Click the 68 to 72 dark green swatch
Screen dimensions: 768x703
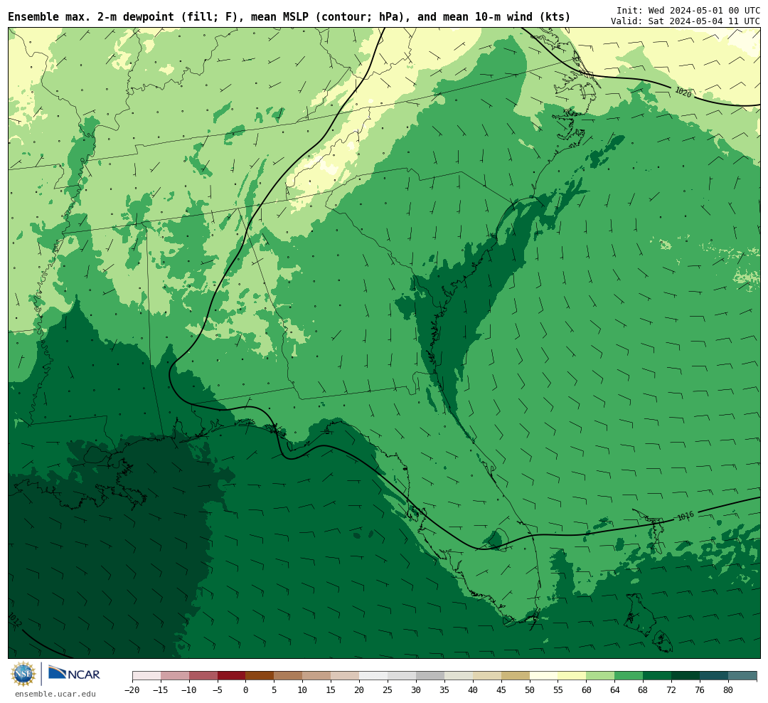657,676
